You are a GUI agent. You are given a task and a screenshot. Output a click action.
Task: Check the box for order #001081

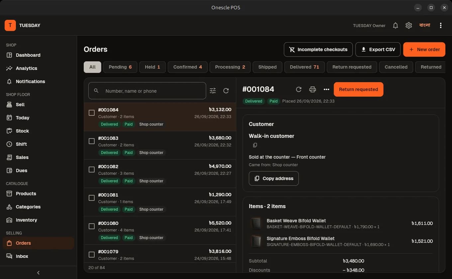[92, 198]
